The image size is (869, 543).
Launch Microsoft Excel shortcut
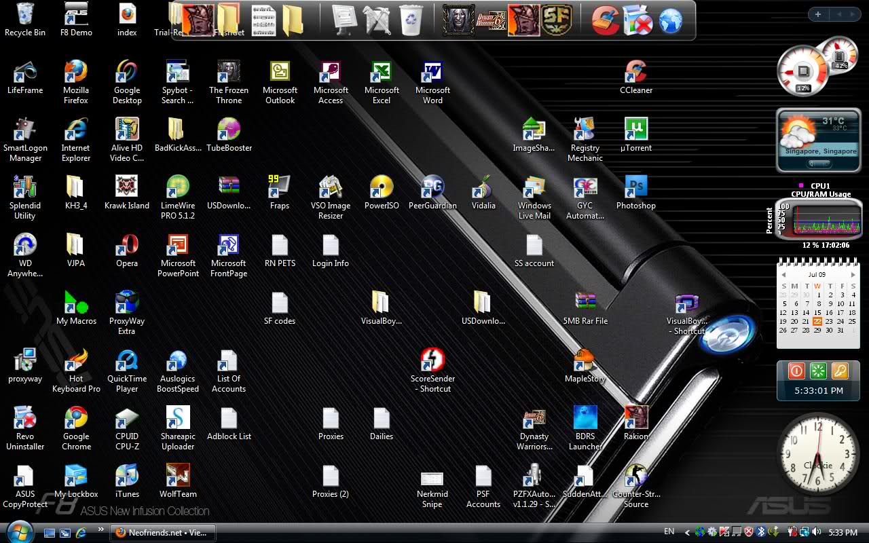(382, 81)
